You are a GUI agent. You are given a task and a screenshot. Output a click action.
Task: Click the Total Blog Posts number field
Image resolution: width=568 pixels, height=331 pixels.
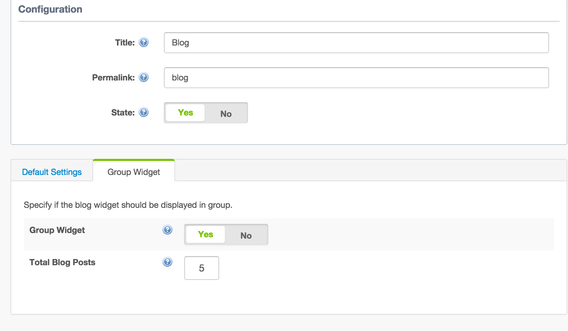[201, 268]
